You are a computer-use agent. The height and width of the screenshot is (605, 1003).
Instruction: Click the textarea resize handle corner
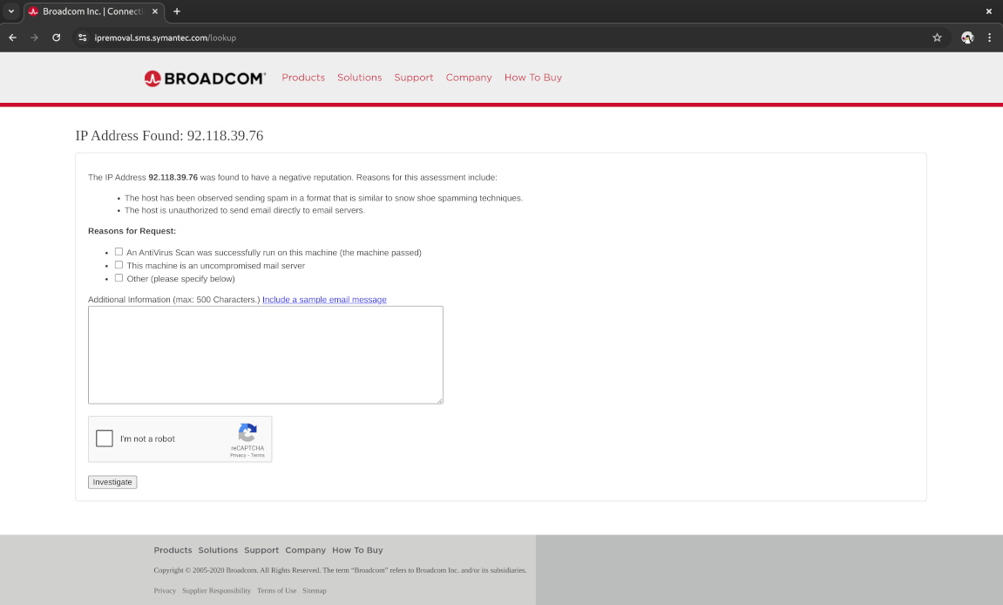point(439,401)
